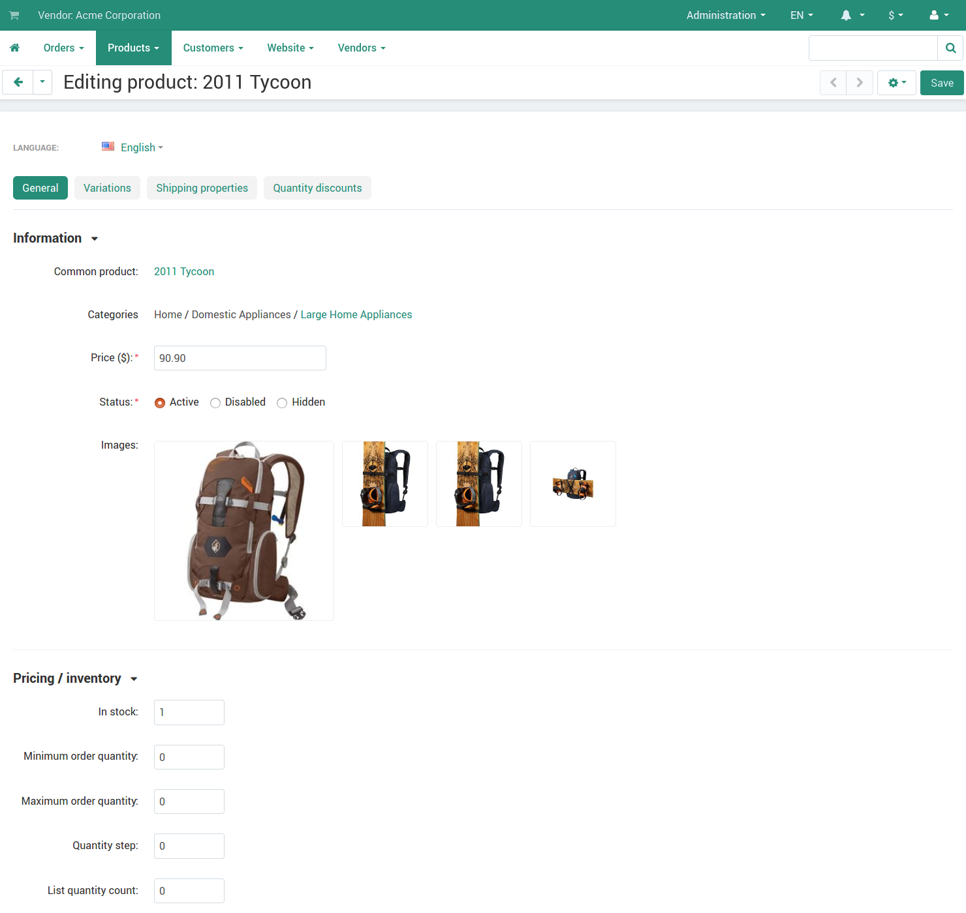Click the top search input box
This screenshot has height=913, width=966.
[x=873, y=48]
